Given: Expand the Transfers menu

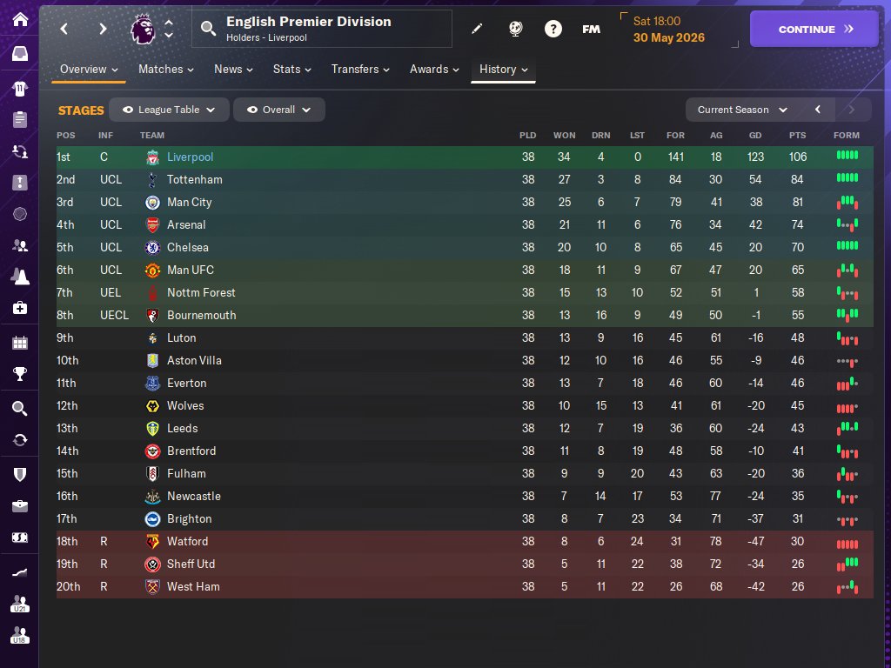Looking at the screenshot, I should (360, 70).
